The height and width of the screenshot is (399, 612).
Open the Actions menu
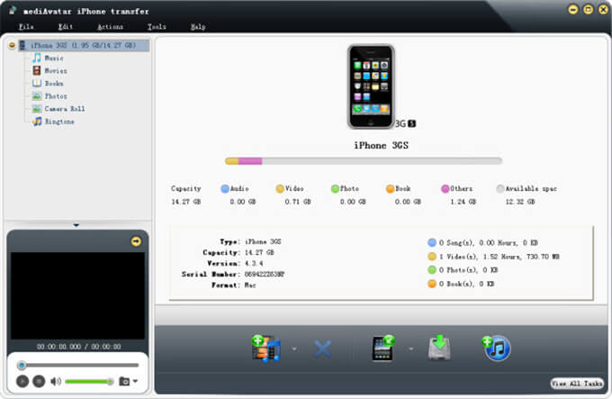coord(110,26)
